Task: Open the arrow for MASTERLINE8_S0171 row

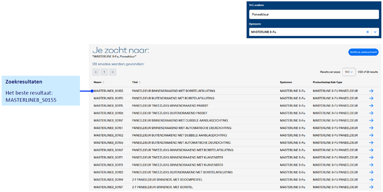Action: [x=371, y=157]
